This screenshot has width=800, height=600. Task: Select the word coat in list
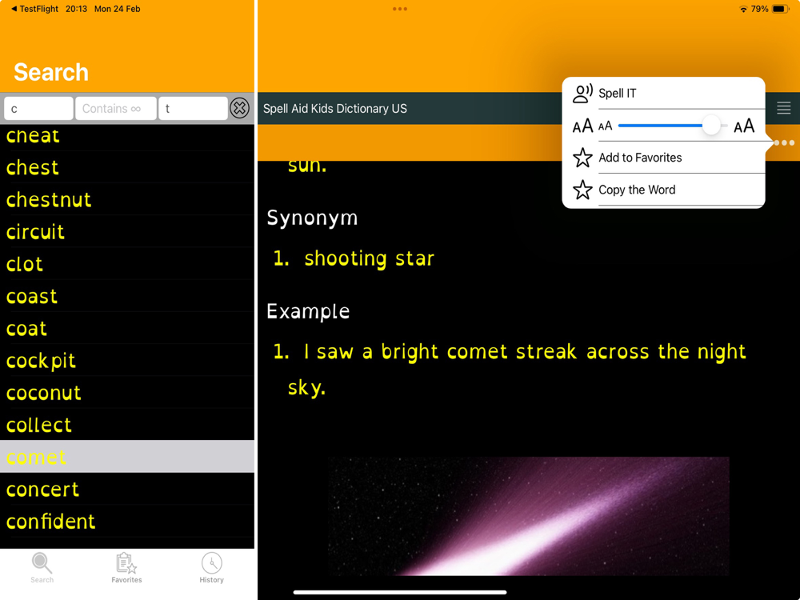pyautogui.click(x=127, y=328)
